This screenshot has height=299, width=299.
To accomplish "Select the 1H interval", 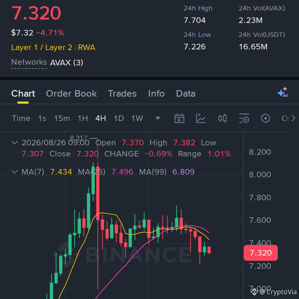I will [83, 118].
